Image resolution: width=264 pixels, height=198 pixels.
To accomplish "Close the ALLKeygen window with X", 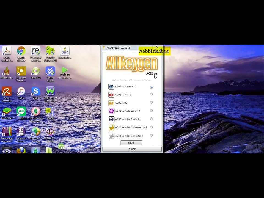I will [157, 47].
